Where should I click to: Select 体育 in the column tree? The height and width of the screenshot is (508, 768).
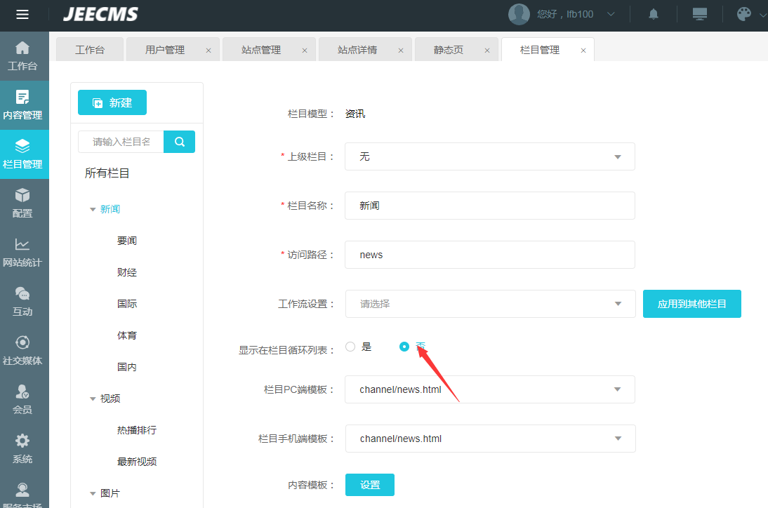127,335
